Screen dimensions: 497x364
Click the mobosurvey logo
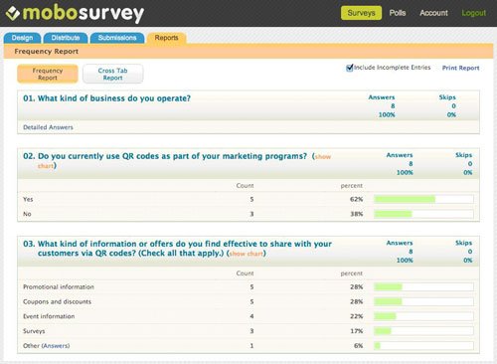75,13
